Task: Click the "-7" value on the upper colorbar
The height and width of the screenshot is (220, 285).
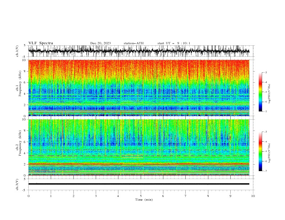Action: [265, 111]
